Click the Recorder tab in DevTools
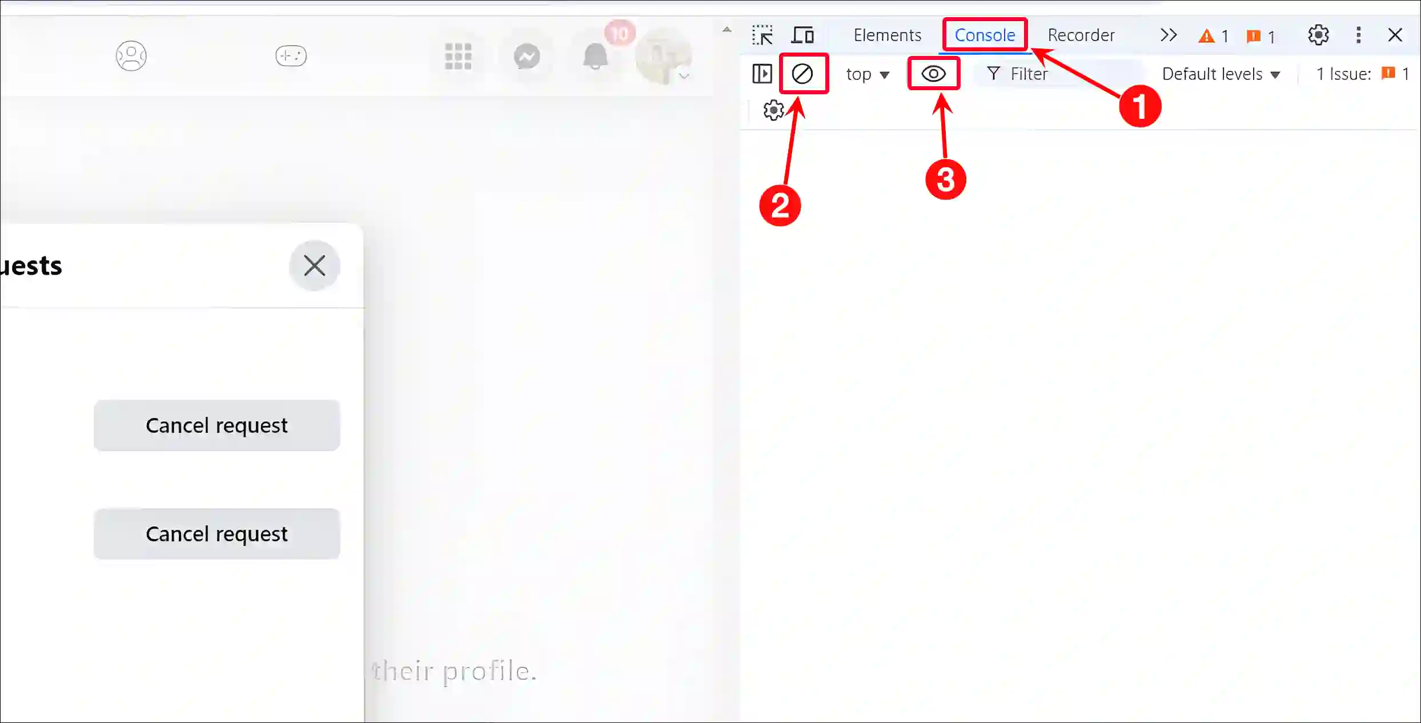The width and height of the screenshot is (1421, 723). (x=1081, y=34)
